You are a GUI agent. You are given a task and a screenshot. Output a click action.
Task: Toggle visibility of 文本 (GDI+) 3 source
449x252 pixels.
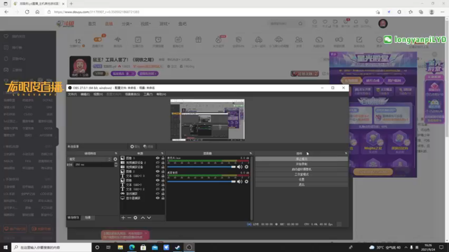click(158, 176)
